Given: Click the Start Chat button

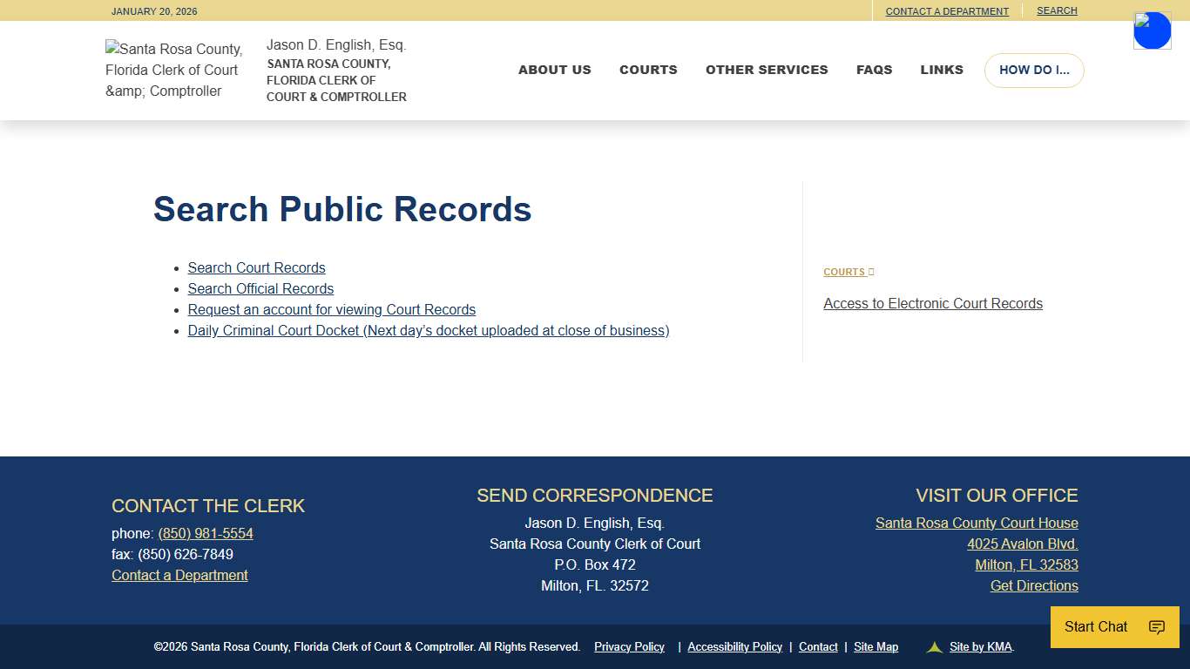Looking at the screenshot, I should pos(1095,627).
